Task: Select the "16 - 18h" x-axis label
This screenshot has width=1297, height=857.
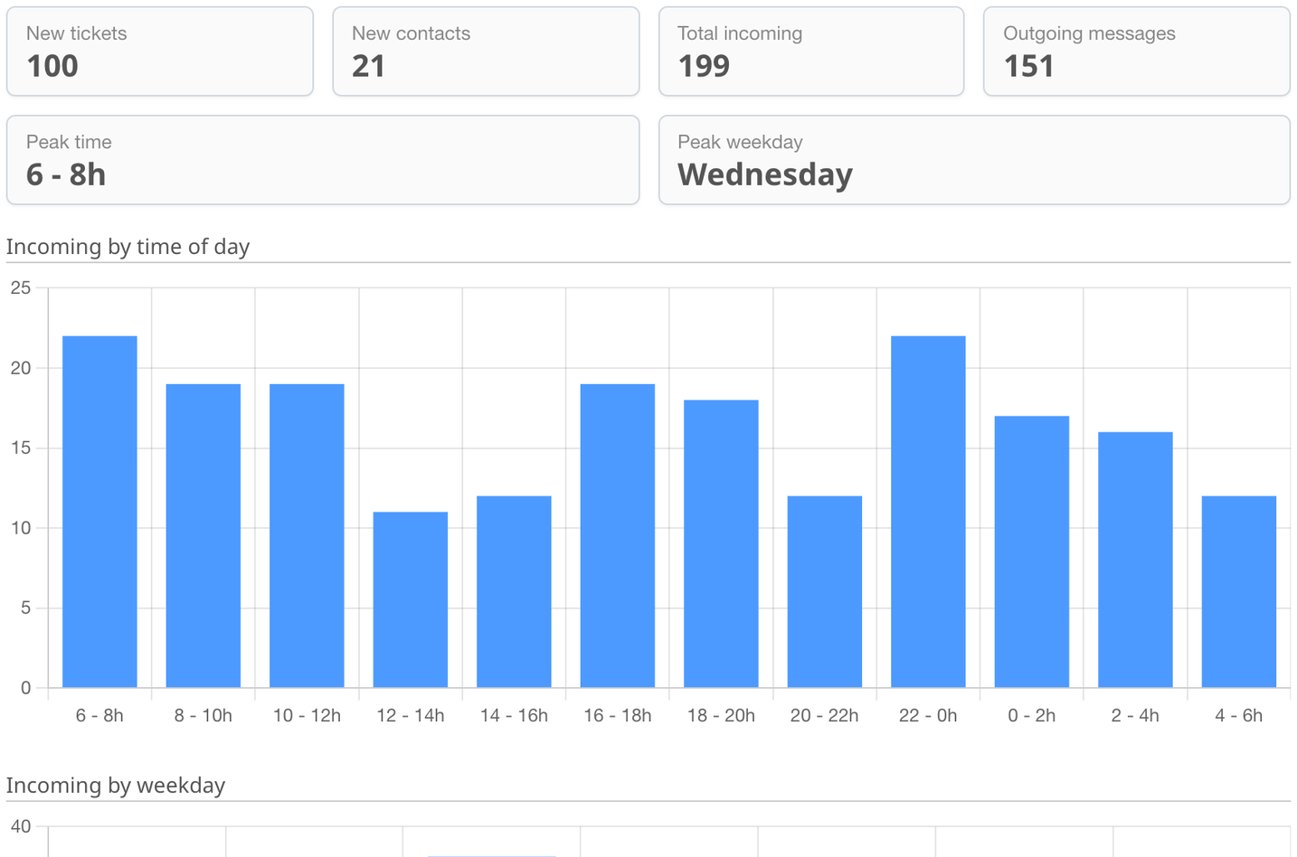Action: (618, 715)
